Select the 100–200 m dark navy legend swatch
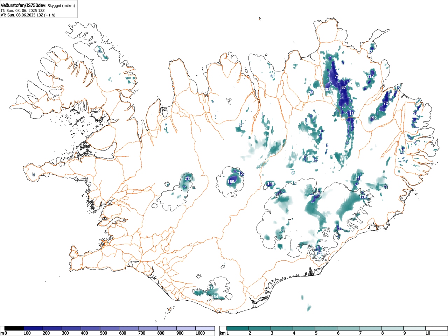The height and width of the screenshot is (336, 448). (x=33, y=328)
